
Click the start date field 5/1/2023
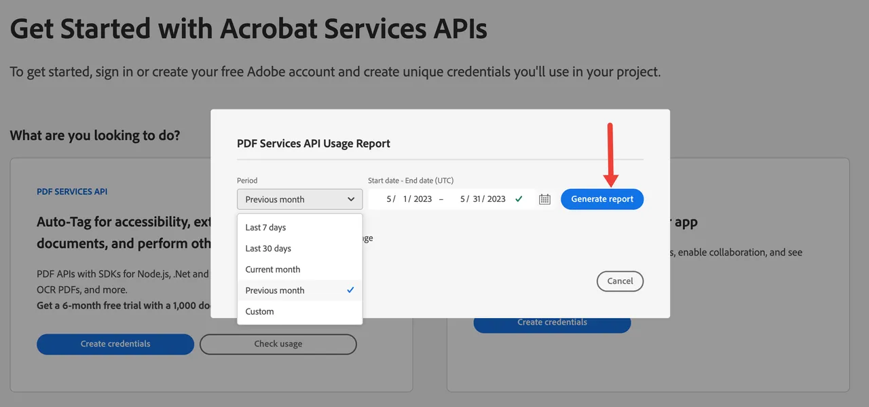(x=409, y=199)
